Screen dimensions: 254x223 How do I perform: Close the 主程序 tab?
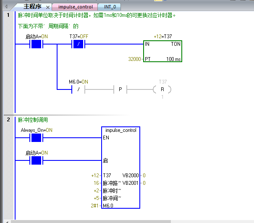point(47,7)
